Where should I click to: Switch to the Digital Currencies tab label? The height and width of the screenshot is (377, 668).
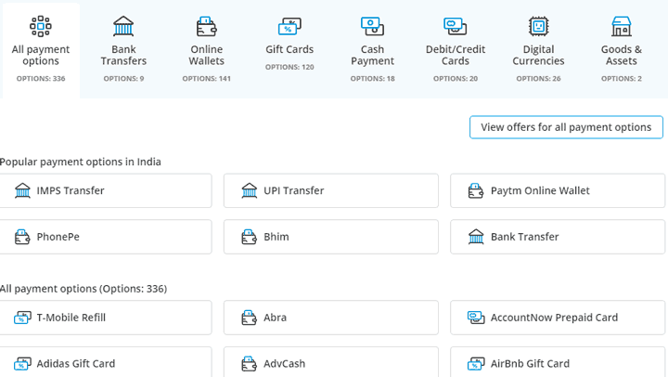tap(538, 55)
